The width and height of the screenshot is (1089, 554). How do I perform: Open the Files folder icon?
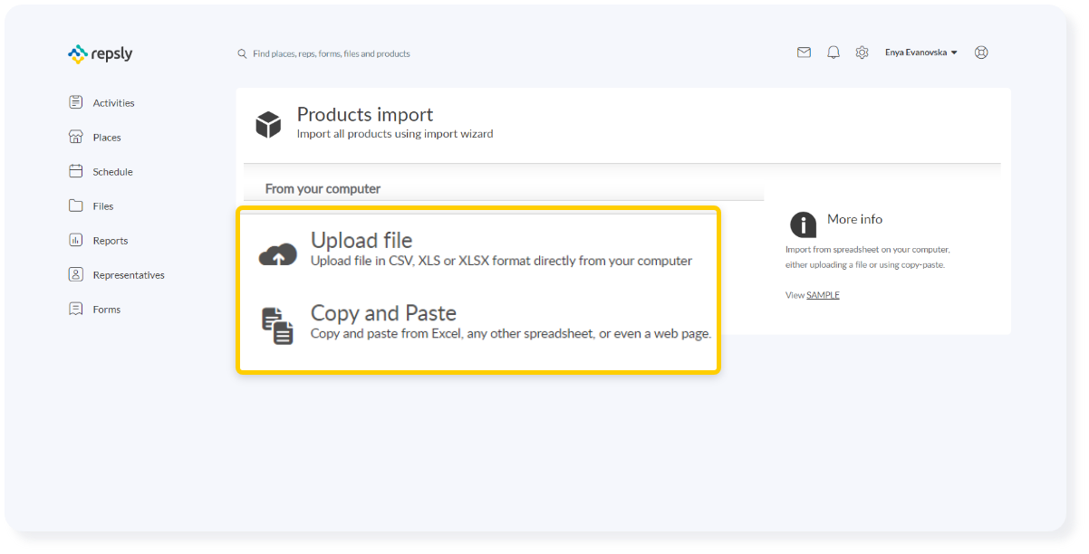tap(76, 205)
